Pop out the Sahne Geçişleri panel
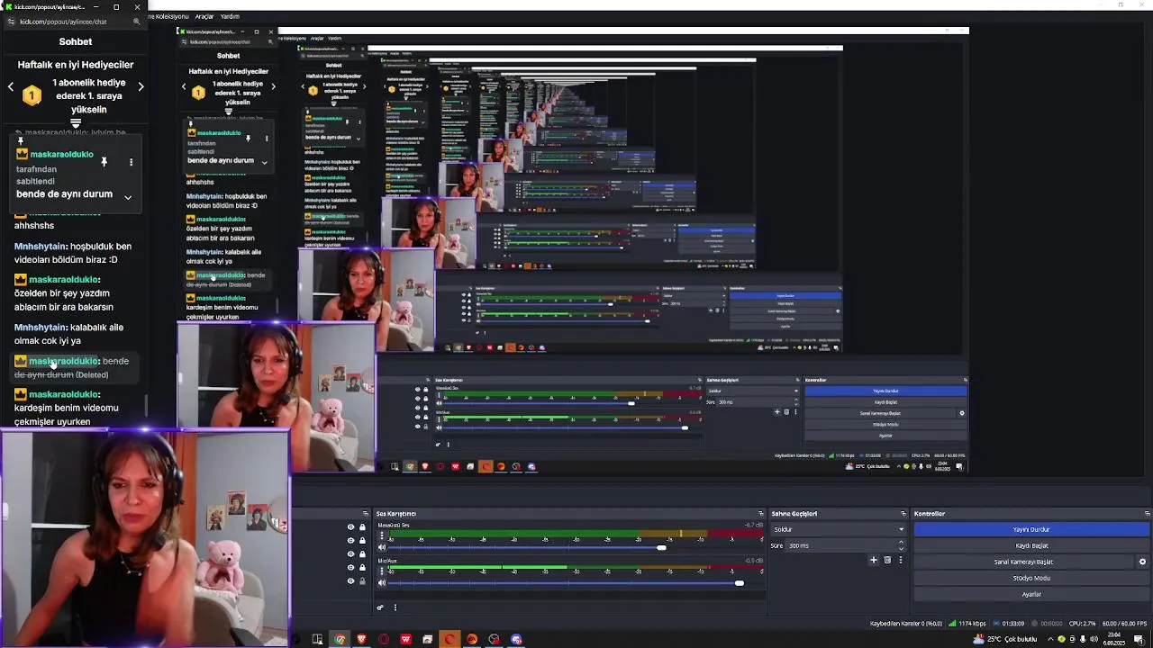Viewport: 1153px width, 648px height. [903, 514]
